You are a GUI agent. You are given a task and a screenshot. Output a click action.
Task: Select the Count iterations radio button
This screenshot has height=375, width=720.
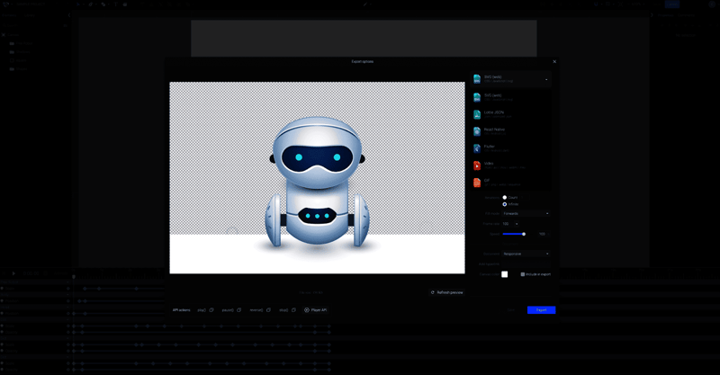505,197
